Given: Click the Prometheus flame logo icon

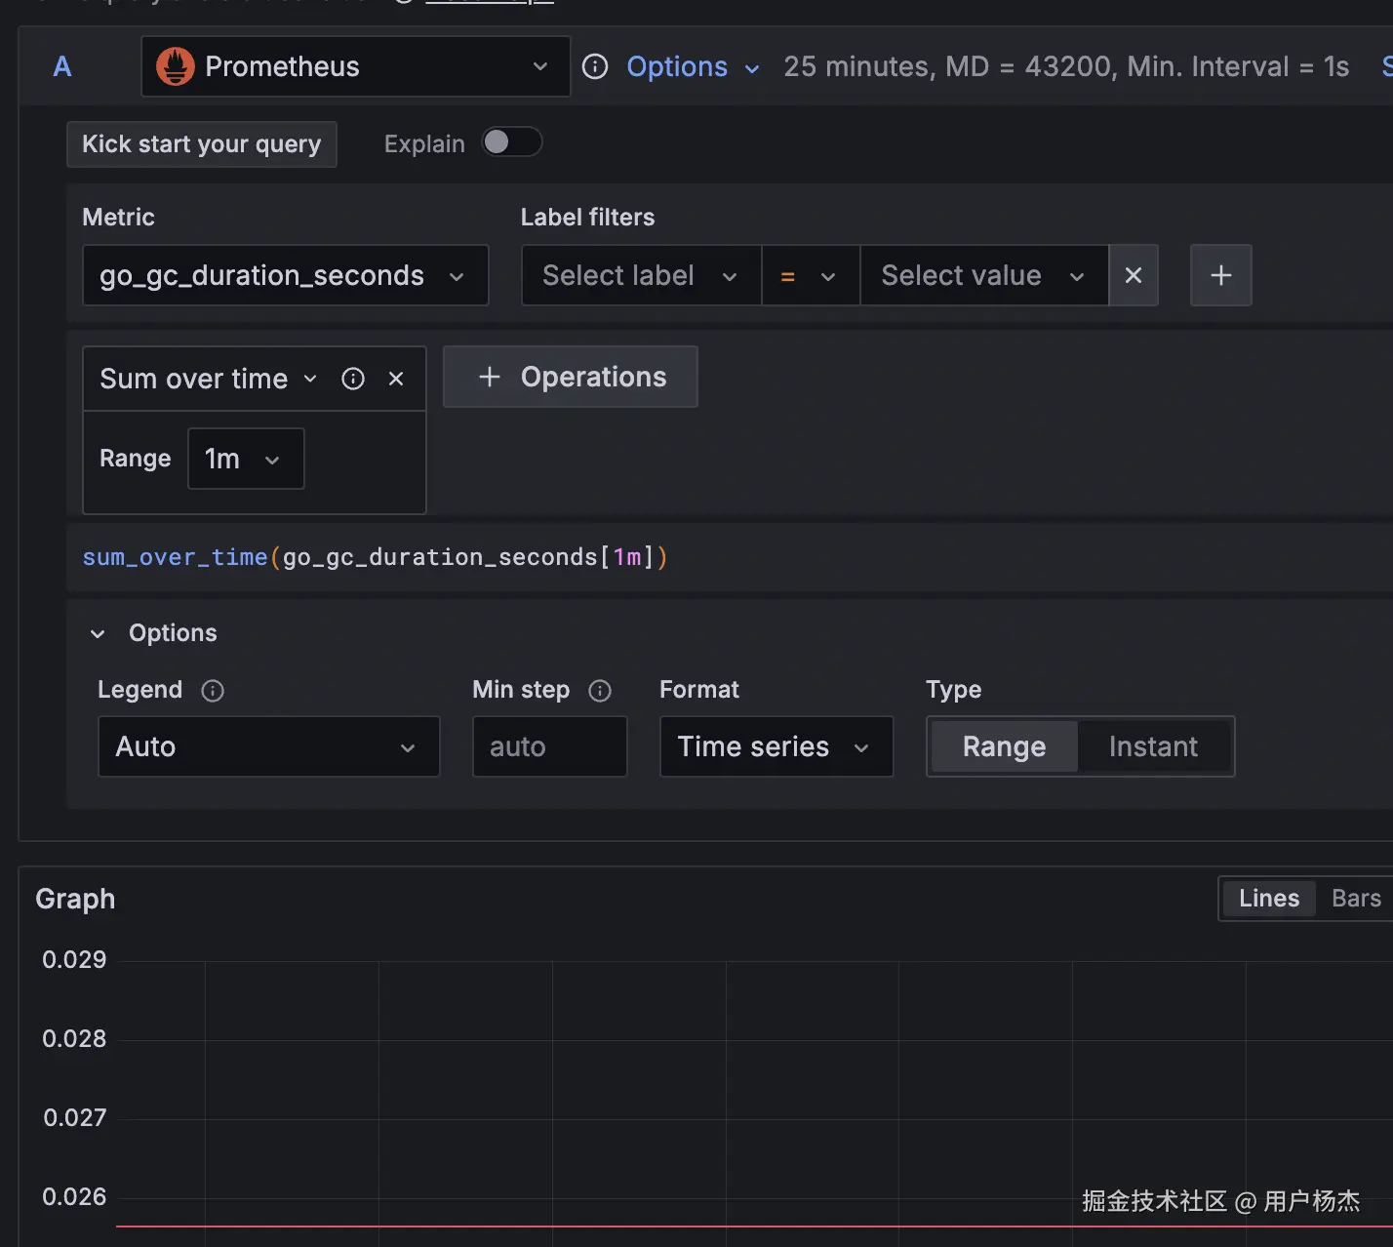Looking at the screenshot, I should (x=176, y=66).
